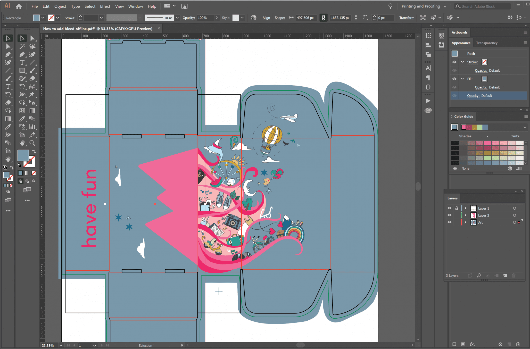
Task: Click the Align button in the control bar
Action: point(266,18)
